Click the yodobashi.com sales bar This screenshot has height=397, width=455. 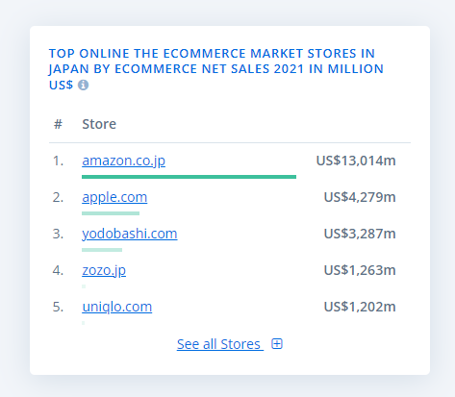point(102,250)
